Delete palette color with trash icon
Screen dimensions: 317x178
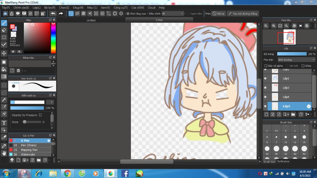[x=18, y=70]
